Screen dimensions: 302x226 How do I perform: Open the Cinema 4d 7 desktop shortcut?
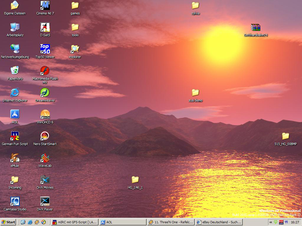click(x=45, y=6)
